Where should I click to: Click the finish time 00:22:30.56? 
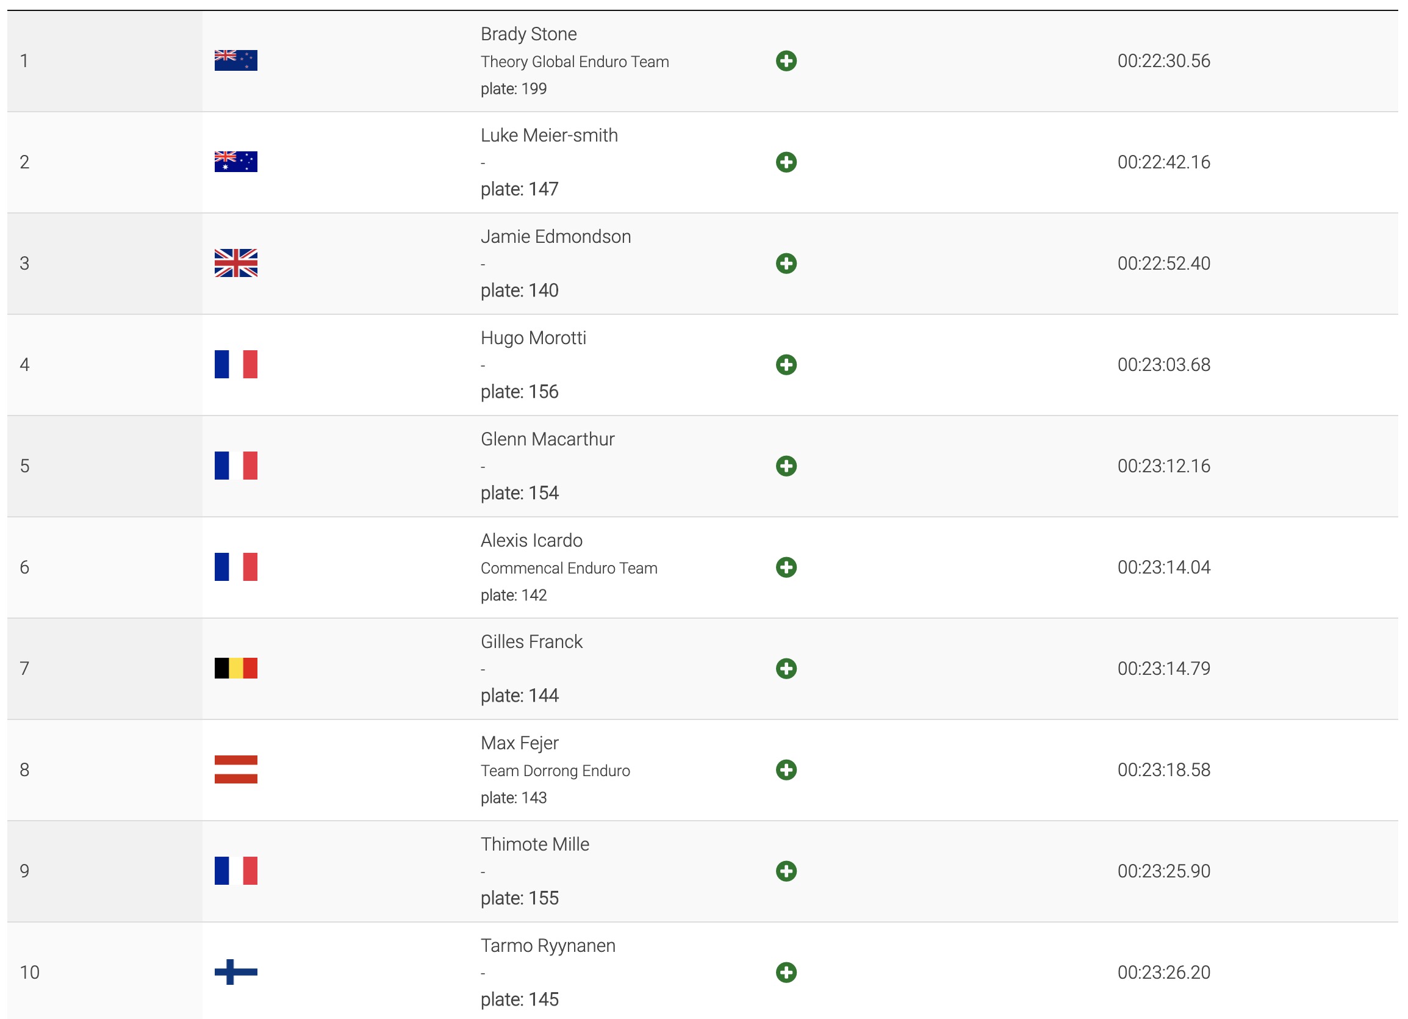1163,61
